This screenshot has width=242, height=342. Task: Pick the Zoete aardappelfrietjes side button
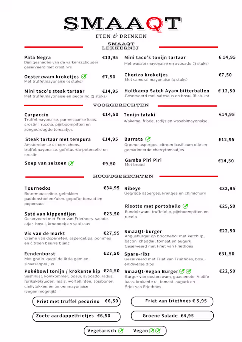[77, 316]
